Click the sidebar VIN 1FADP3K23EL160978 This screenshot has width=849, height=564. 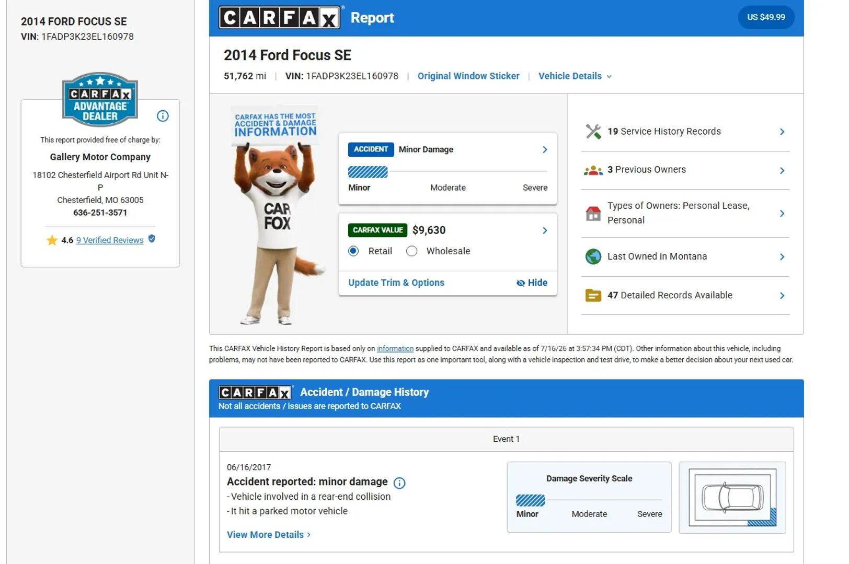77,37
